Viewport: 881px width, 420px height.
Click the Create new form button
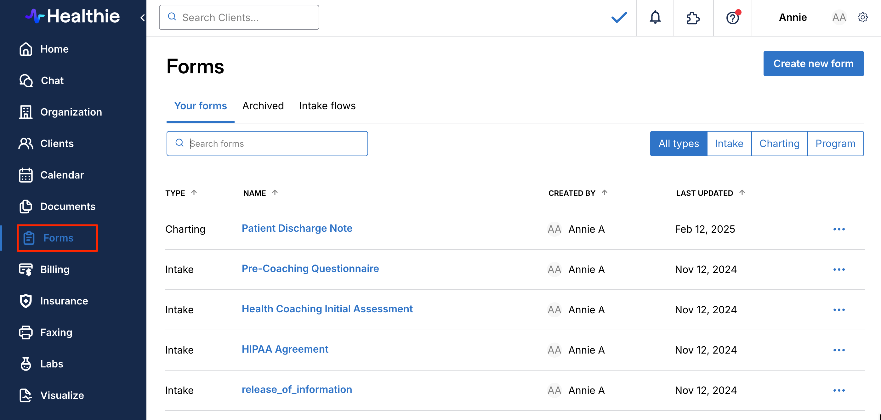pyautogui.click(x=813, y=63)
